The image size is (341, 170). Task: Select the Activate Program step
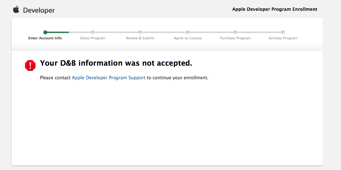click(x=283, y=38)
